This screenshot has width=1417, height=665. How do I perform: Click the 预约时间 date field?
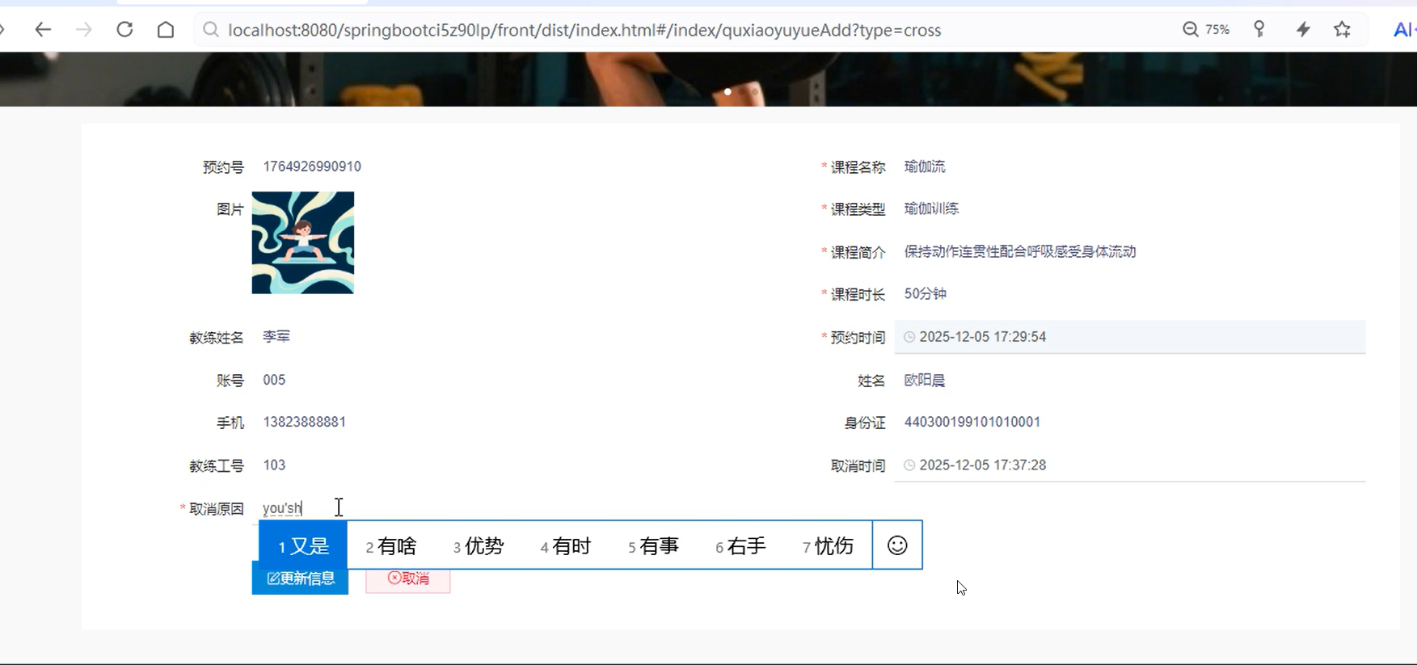pyautogui.click(x=1130, y=337)
